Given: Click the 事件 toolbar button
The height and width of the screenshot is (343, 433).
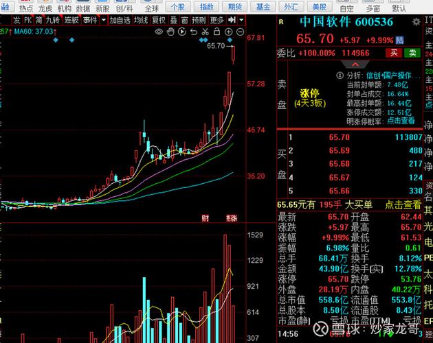Looking at the screenshot, I should pyautogui.click(x=90, y=20).
